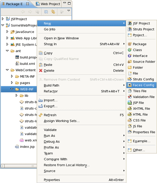Choose Open in New Window
The image size is (157, 183).
[82, 38]
